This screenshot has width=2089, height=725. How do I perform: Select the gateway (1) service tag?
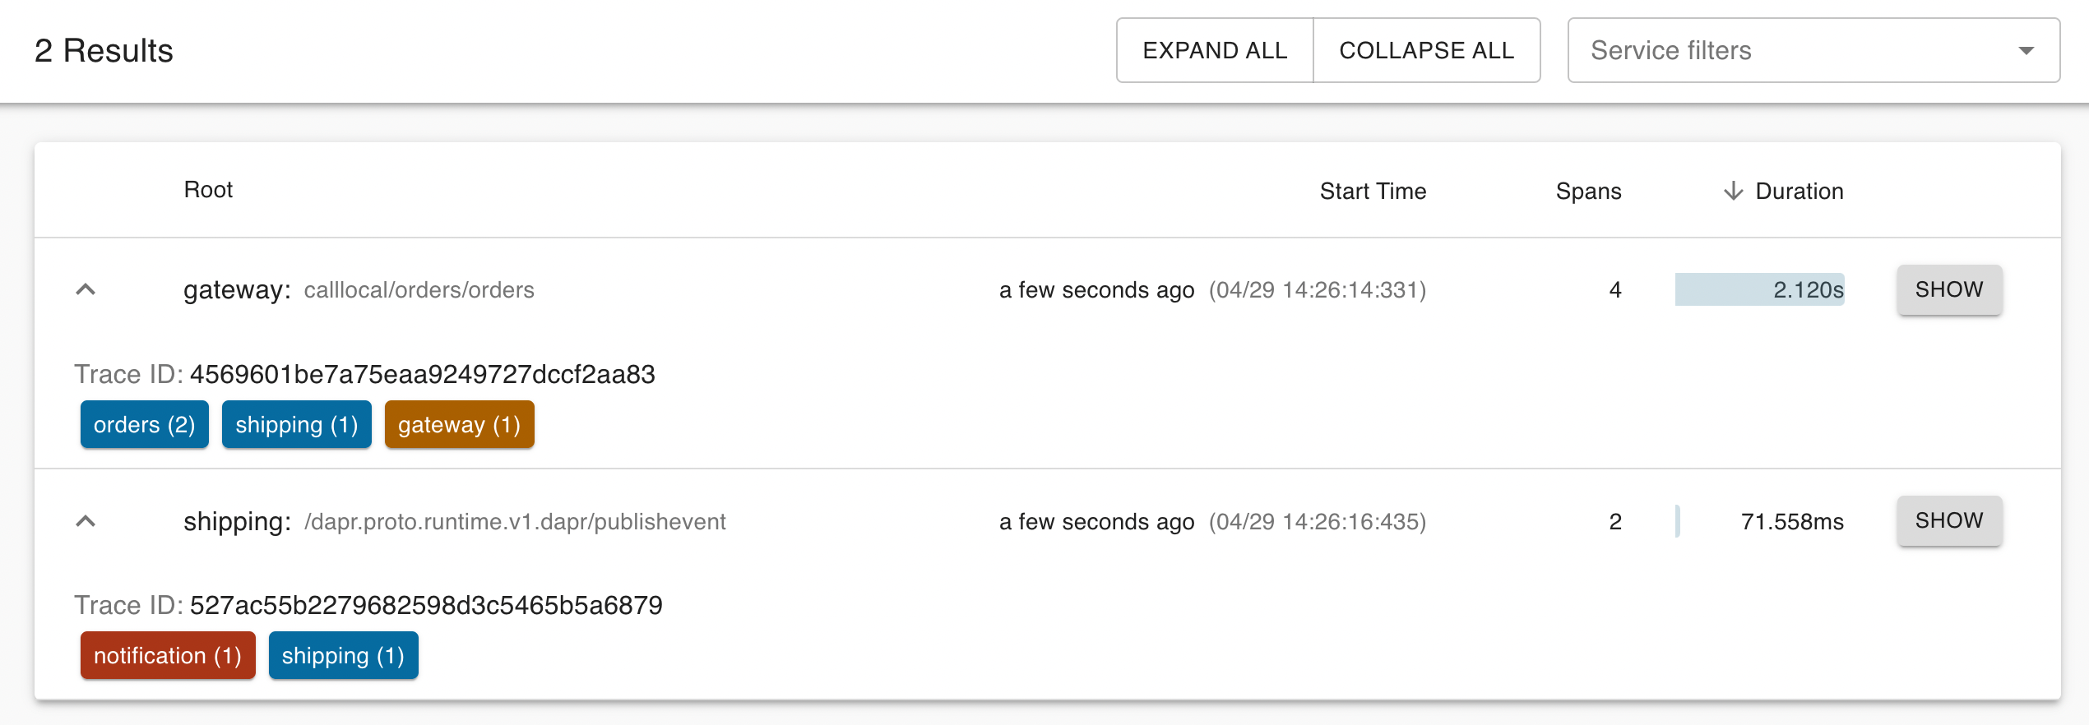459,424
